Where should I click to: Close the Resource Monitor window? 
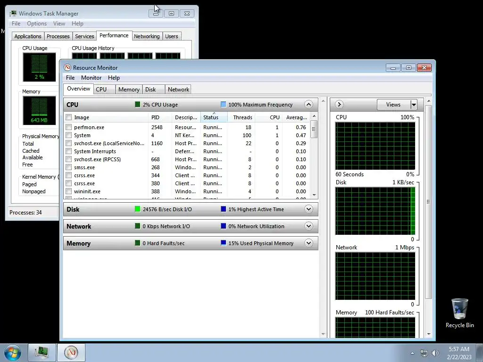424,68
